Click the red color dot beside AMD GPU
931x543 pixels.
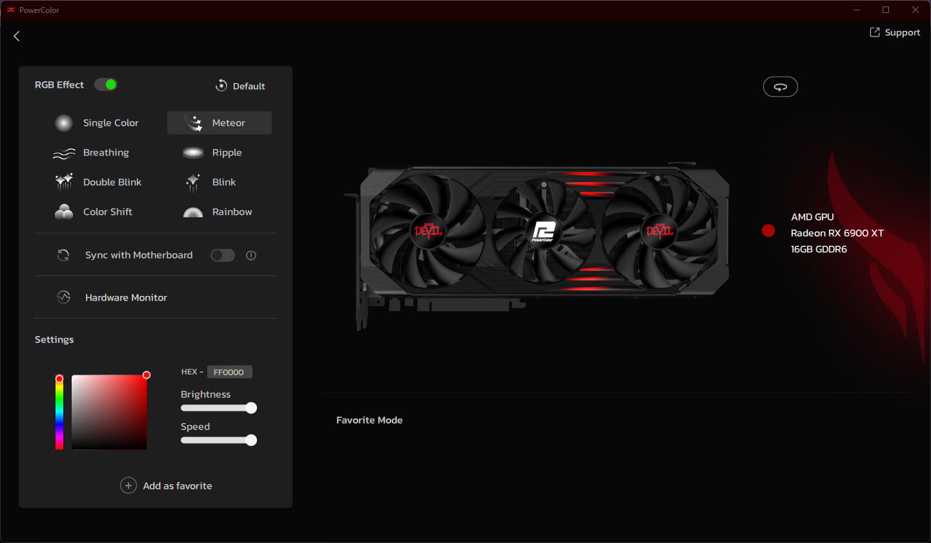point(768,231)
